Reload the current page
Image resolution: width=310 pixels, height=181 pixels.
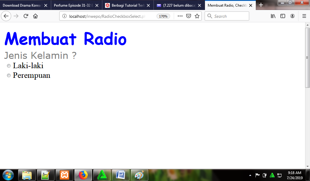coord(25,16)
